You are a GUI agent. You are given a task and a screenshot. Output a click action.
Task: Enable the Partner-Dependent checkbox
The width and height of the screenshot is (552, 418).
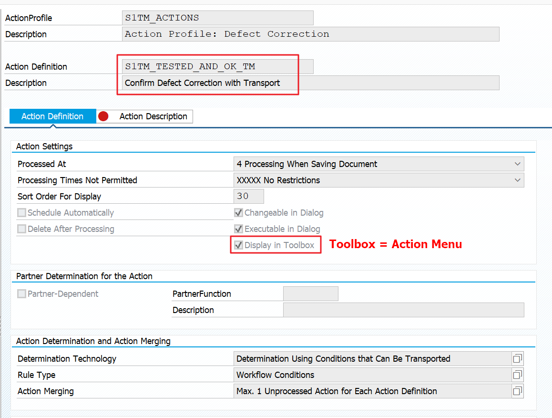(x=22, y=294)
